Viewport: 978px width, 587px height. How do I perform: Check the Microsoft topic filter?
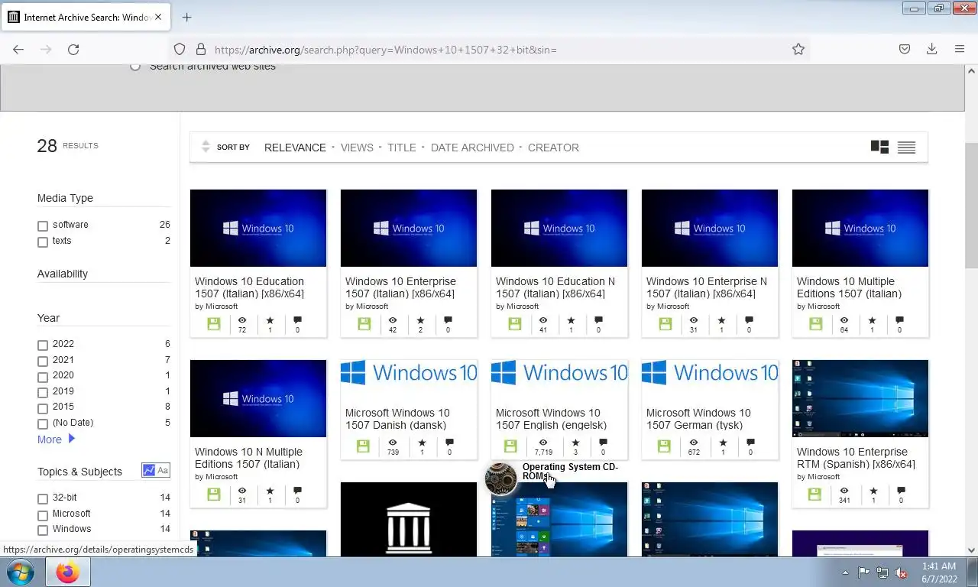(x=43, y=514)
